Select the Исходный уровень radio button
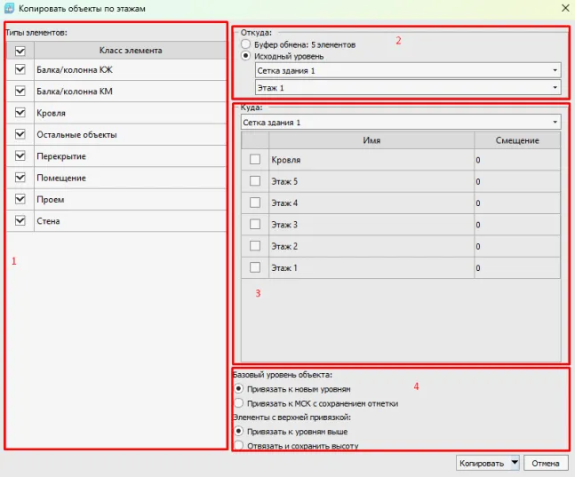Image resolution: width=575 pixels, height=477 pixels. click(x=246, y=56)
